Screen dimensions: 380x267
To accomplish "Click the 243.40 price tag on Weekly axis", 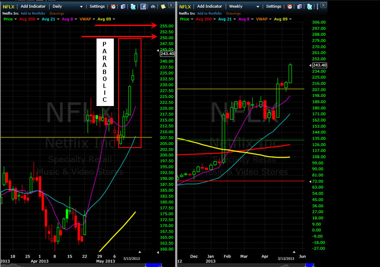I will pos(319,65).
